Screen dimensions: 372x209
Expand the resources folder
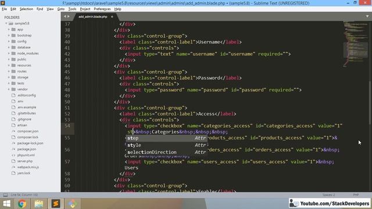point(9,65)
